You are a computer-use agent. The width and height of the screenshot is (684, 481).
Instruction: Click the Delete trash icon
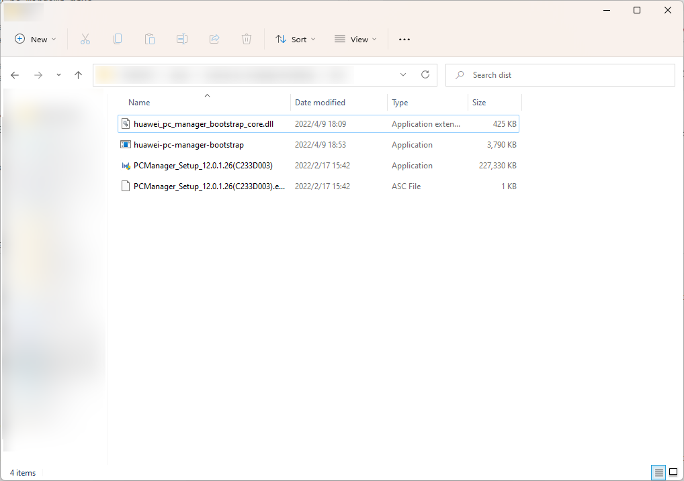click(247, 39)
